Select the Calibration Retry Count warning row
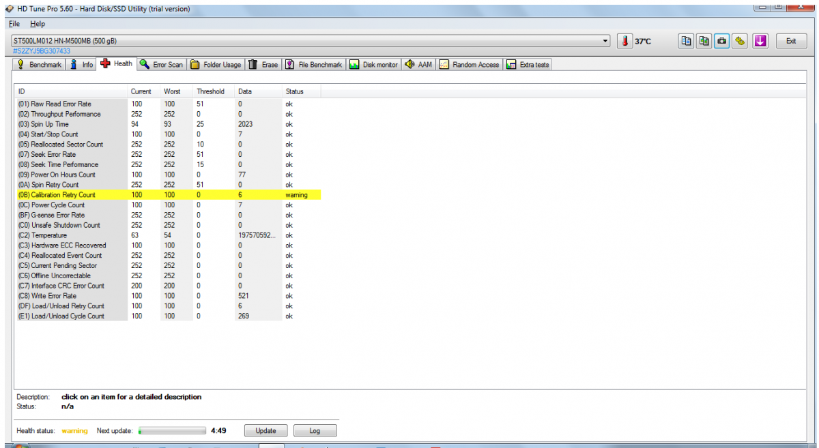 click(x=168, y=195)
